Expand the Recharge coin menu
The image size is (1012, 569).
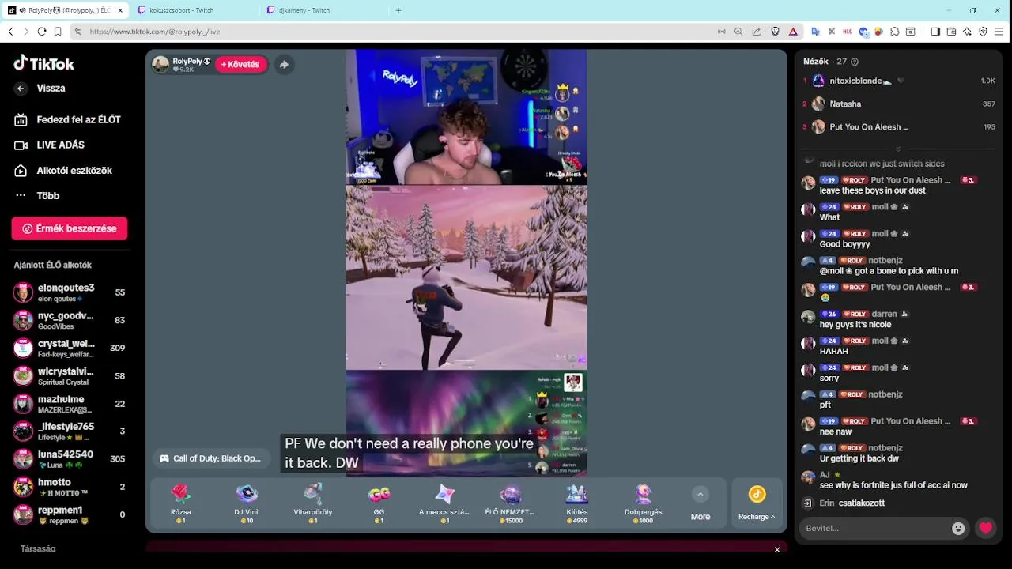(x=757, y=503)
